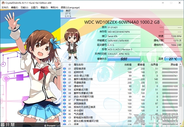
Task: Click the 最差值 column header
Action: click(x=141, y=65)
